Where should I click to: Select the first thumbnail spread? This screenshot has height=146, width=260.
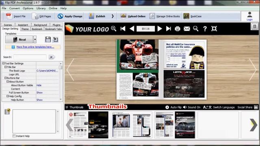[x=88, y=125]
